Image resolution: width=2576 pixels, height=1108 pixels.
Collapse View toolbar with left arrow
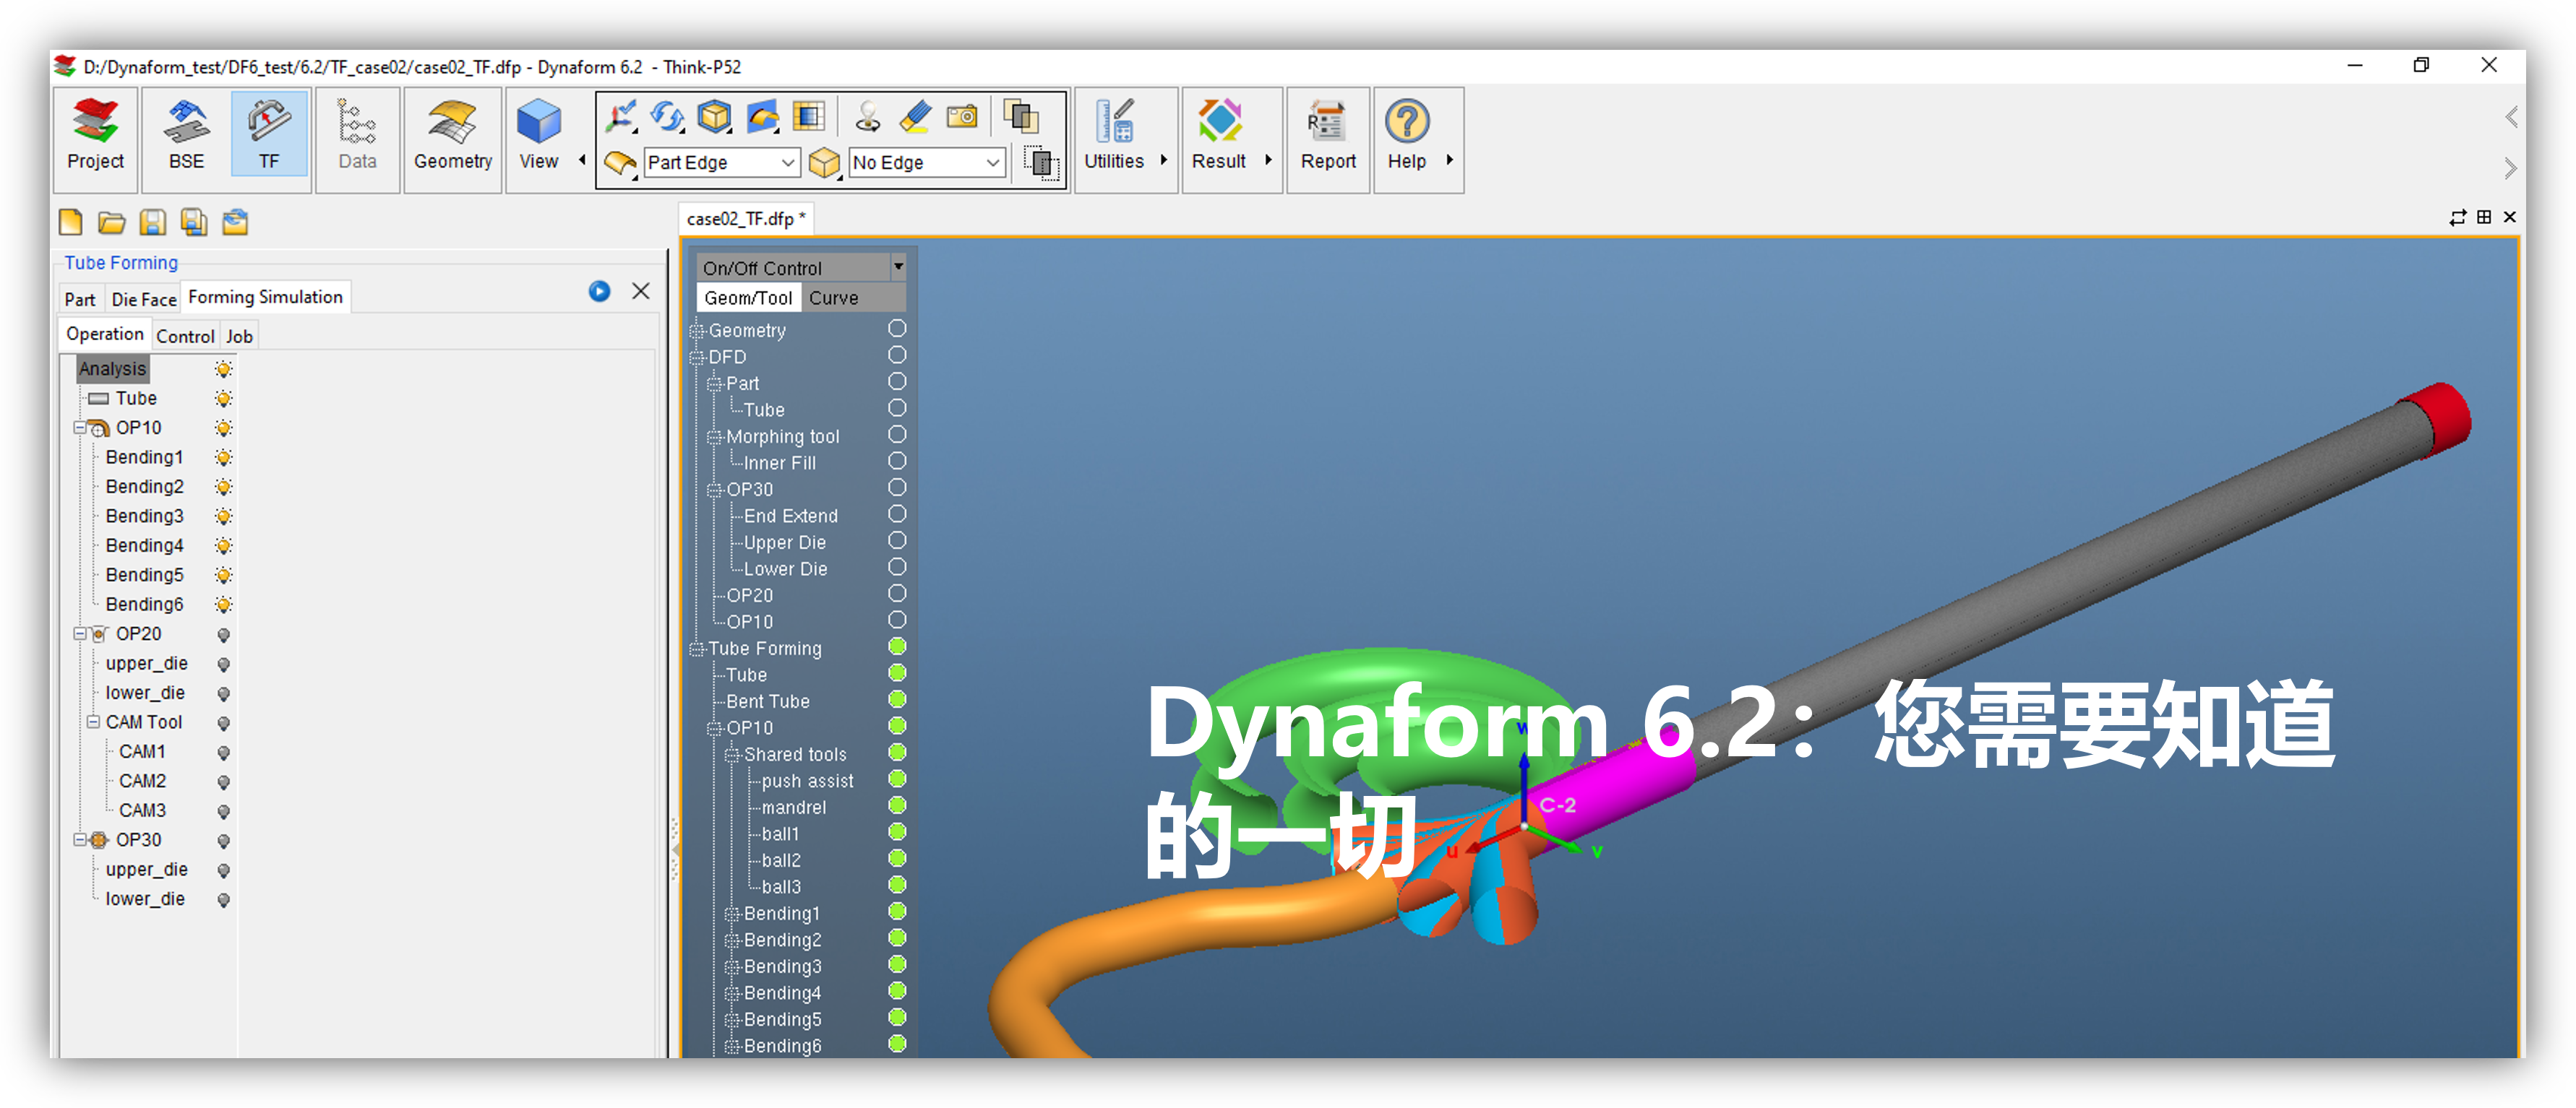(x=582, y=160)
